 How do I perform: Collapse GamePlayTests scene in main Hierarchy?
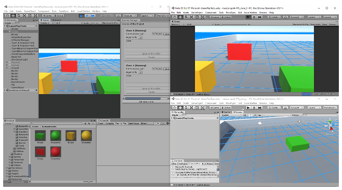pos(5,26)
